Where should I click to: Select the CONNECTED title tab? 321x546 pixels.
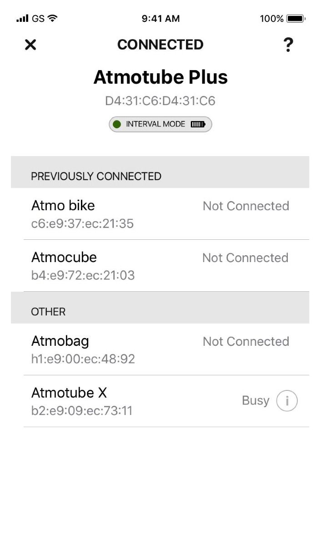pyautogui.click(x=160, y=44)
